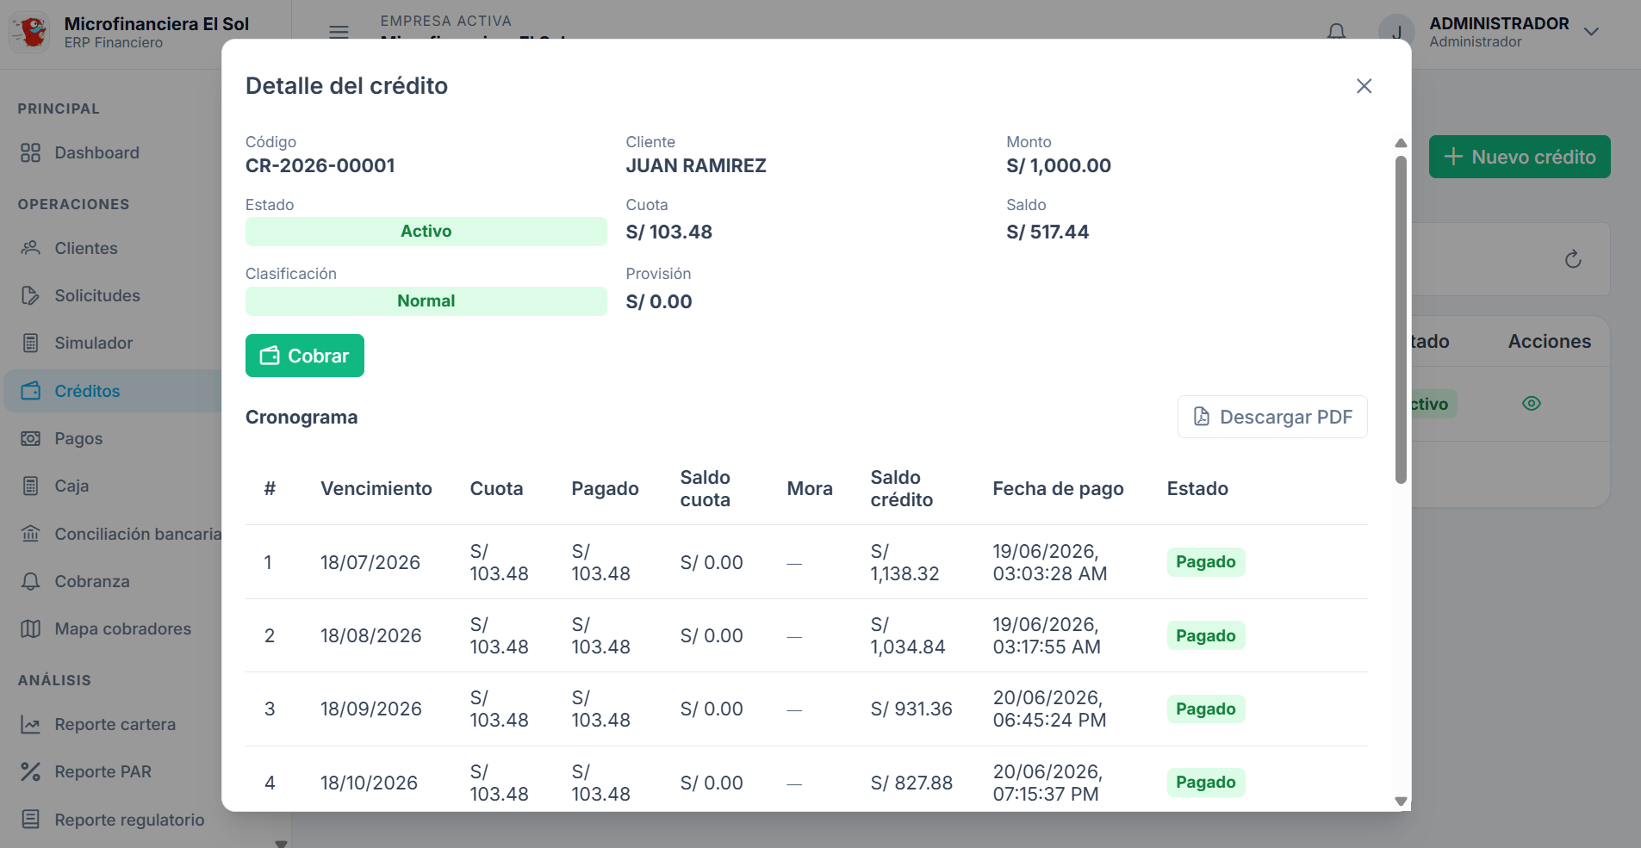The height and width of the screenshot is (848, 1641).
Task: Click the Saldo crédito column header
Action: [902, 488]
